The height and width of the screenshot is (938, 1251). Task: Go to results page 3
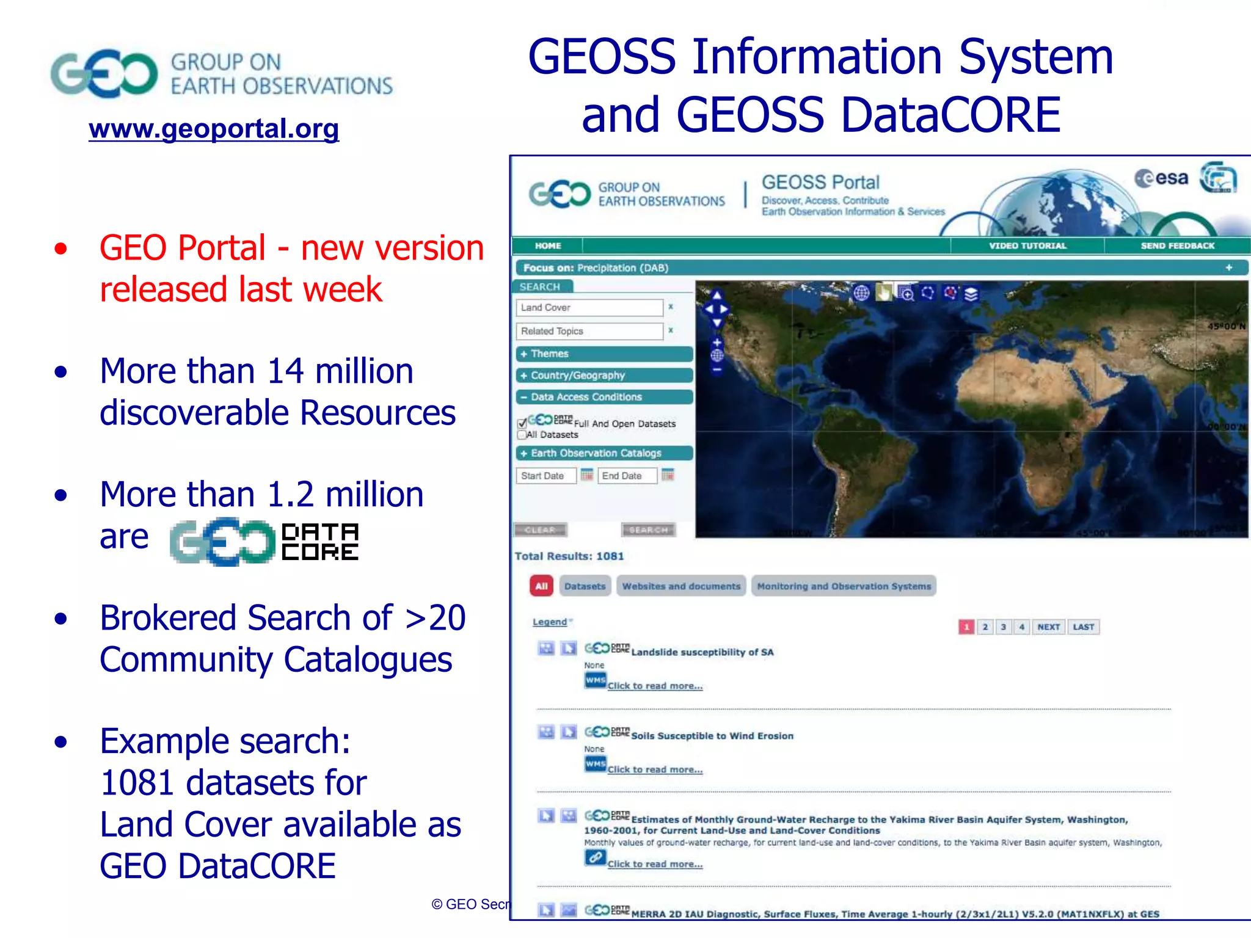pyautogui.click(x=1004, y=627)
